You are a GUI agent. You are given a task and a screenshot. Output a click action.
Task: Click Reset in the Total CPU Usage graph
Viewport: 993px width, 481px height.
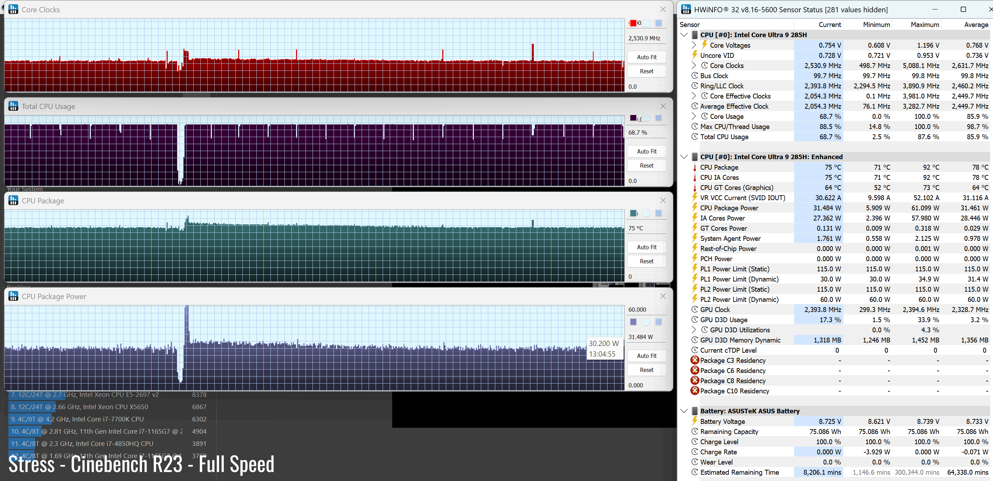pos(646,165)
